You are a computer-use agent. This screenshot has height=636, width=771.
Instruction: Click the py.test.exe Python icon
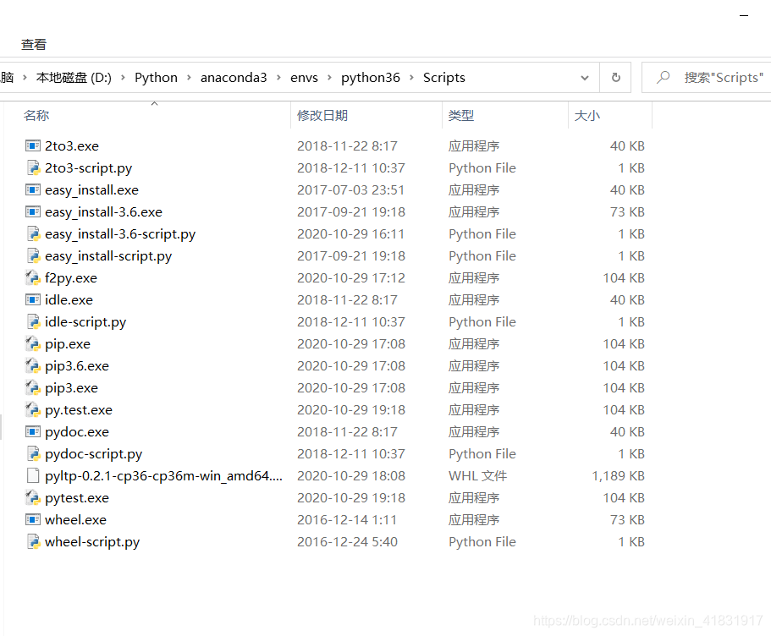click(33, 409)
